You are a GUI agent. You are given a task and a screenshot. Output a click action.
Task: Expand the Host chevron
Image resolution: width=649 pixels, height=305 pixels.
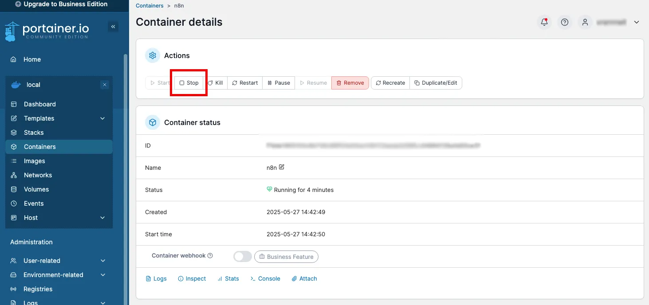point(102,218)
